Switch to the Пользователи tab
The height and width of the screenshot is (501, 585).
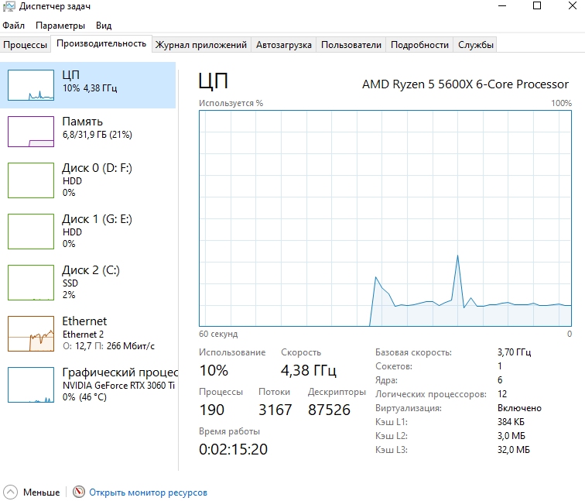[351, 45]
